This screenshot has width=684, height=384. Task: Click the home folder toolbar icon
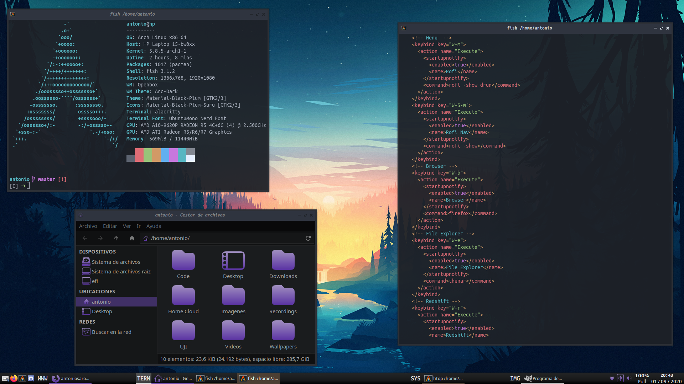[132, 238]
